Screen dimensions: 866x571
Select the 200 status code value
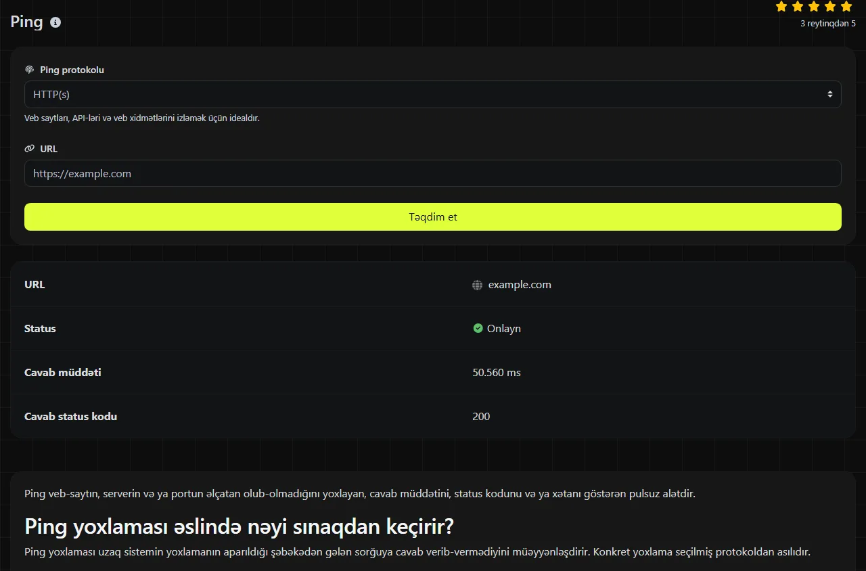coord(481,417)
